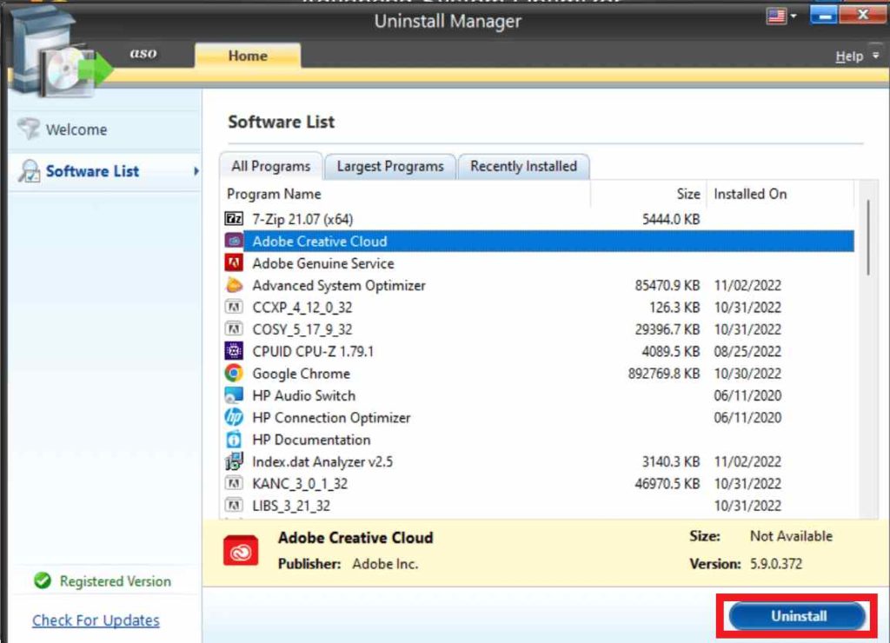The height and width of the screenshot is (643, 890).
Task: Click the version 5.9.0.372 value
Action: (x=776, y=564)
